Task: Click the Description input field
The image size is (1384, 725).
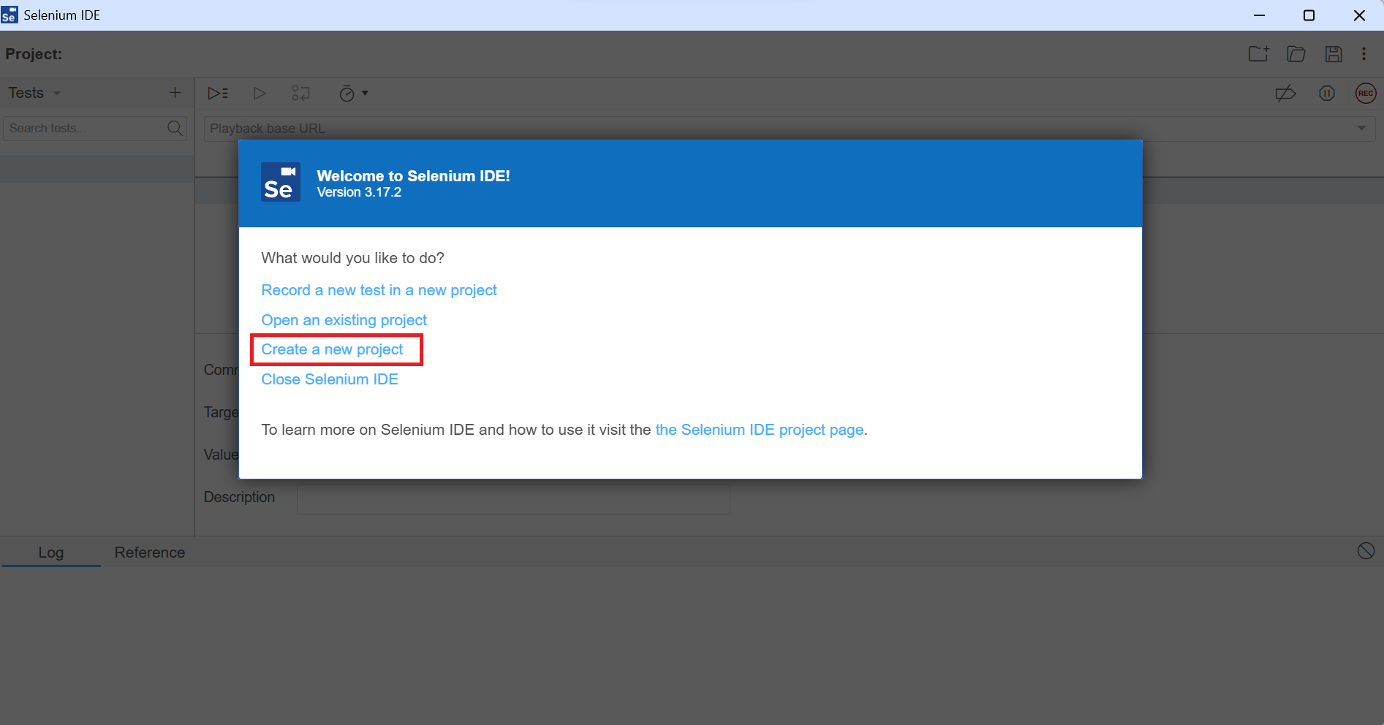Action: [513, 498]
